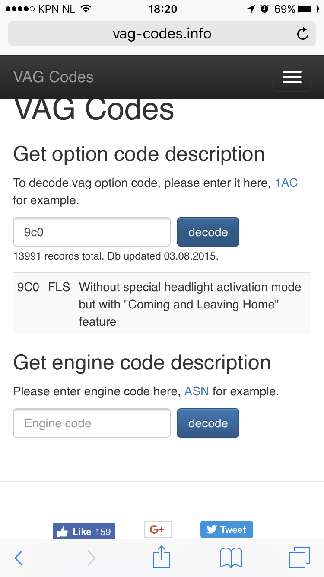The width and height of the screenshot is (324, 577).
Task: Click decode next to the engine code field
Action: 208,423
